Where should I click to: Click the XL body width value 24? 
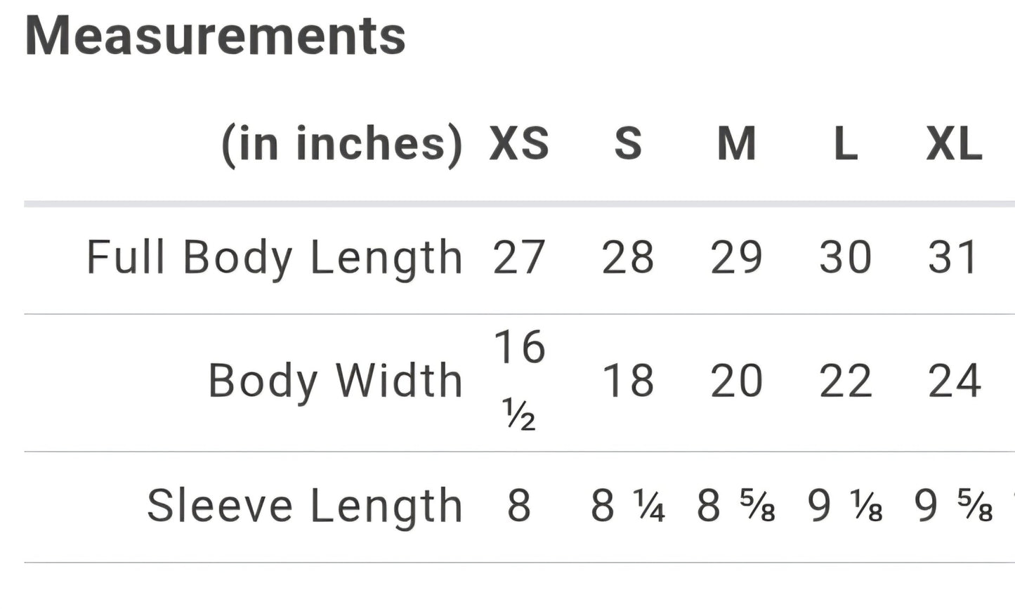(x=954, y=381)
